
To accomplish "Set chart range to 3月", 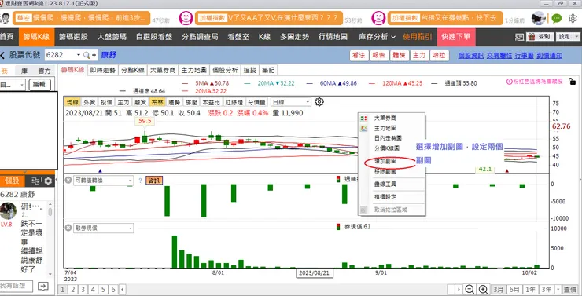I will [x=499, y=290].
